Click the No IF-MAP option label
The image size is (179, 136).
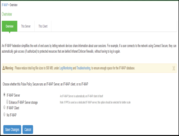(x=11, y=115)
